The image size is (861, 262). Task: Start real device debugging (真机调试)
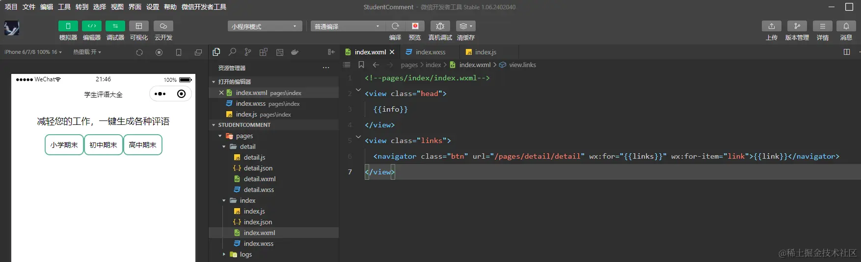point(440,26)
